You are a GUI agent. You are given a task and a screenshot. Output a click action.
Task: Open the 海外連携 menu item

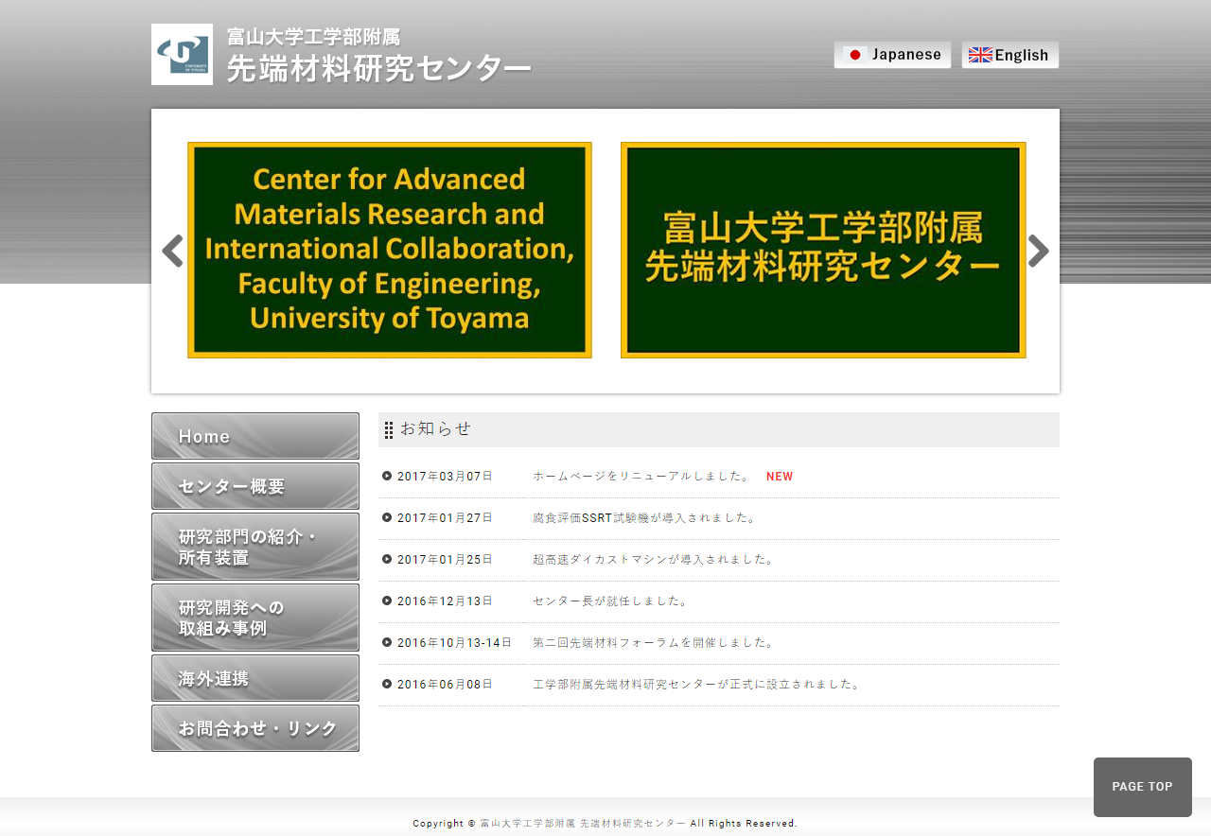click(x=255, y=678)
